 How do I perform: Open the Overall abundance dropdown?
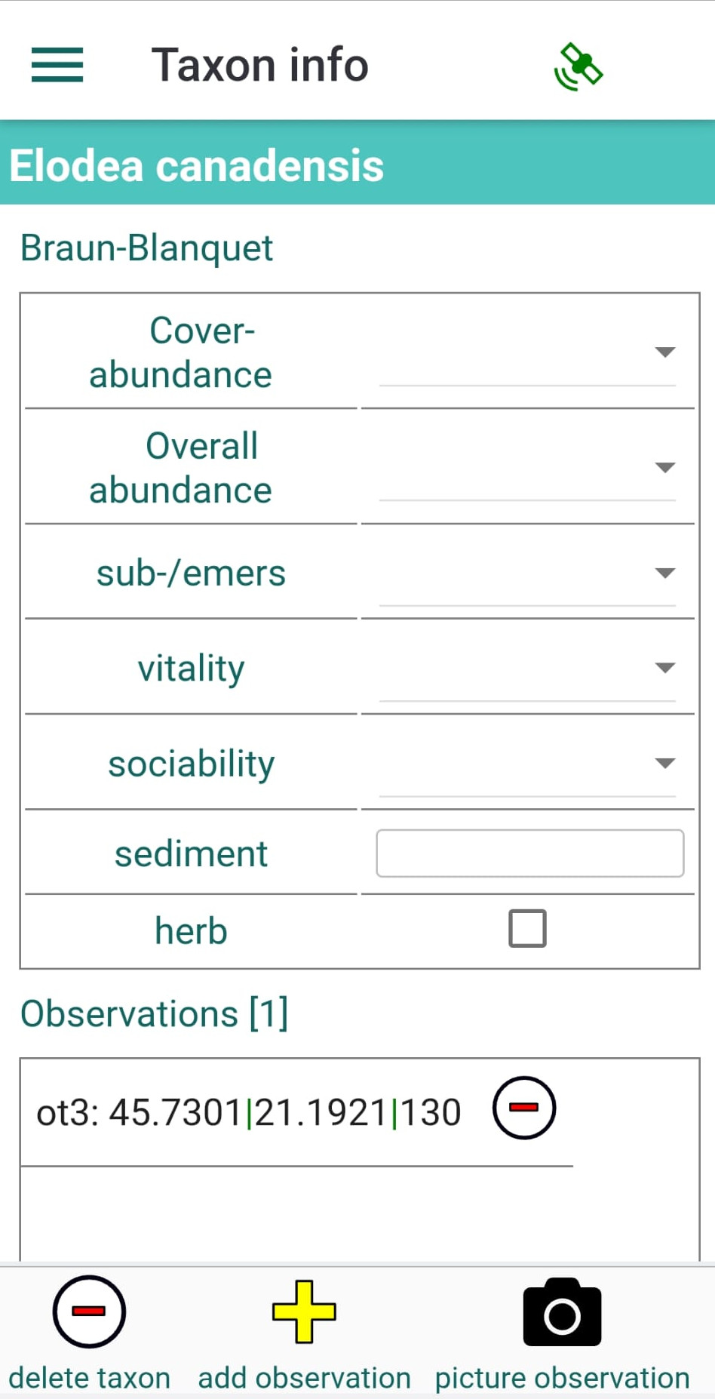pyautogui.click(x=527, y=468)
